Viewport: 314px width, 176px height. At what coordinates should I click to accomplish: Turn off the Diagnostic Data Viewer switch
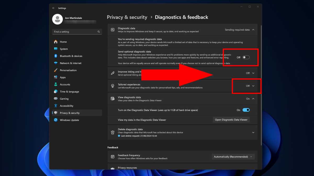[246, 110]
